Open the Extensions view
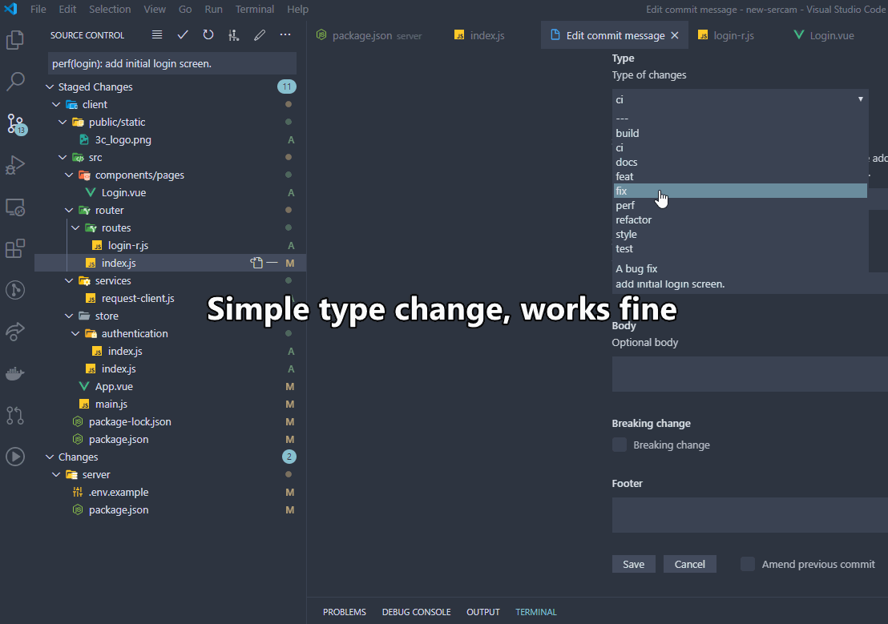 point(14,248)
